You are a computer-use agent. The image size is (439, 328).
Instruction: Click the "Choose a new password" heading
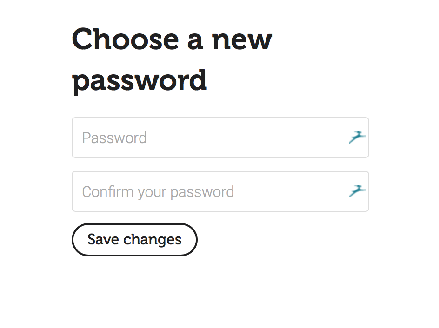coord(172,59)
